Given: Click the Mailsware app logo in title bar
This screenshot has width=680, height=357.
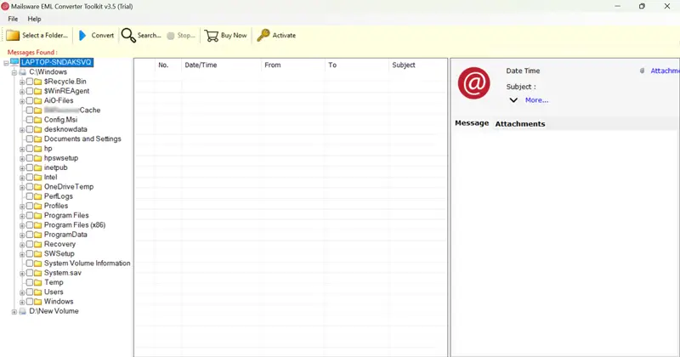Looking at the screenshot, I should (x=5, y=7).
